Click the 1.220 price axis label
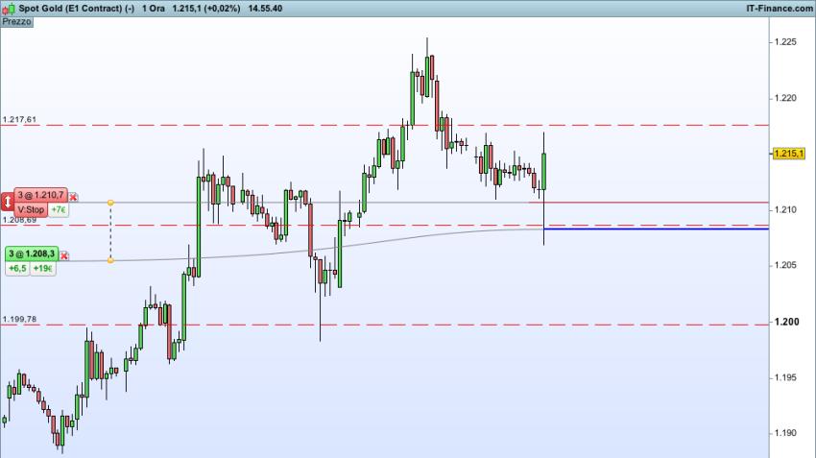Screen dimensions: 816x458 coord(785,98)
